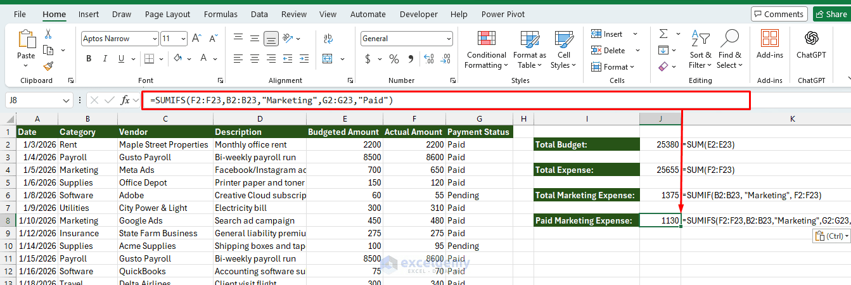Open the Insert cells dropdown arrow
Screen dimensions: 851x285
636,34
